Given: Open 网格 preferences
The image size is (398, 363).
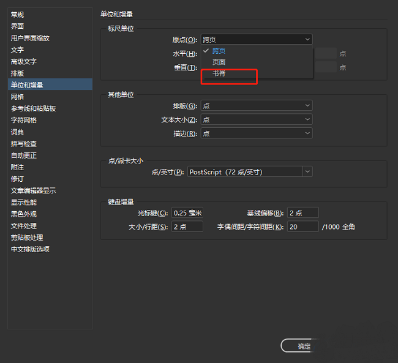Looking at the screenshot, I should [x=50, y=97].
